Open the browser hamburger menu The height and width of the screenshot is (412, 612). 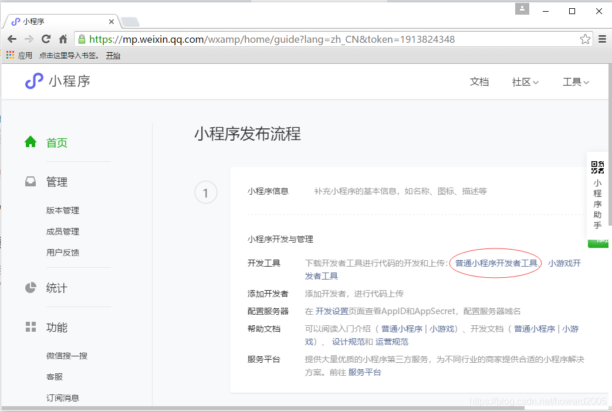click(x=602, y=39)
